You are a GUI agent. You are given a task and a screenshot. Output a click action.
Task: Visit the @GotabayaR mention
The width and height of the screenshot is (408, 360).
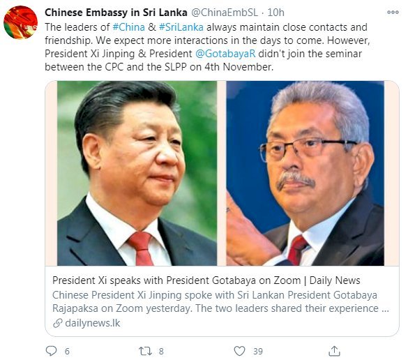coord(225,54)
